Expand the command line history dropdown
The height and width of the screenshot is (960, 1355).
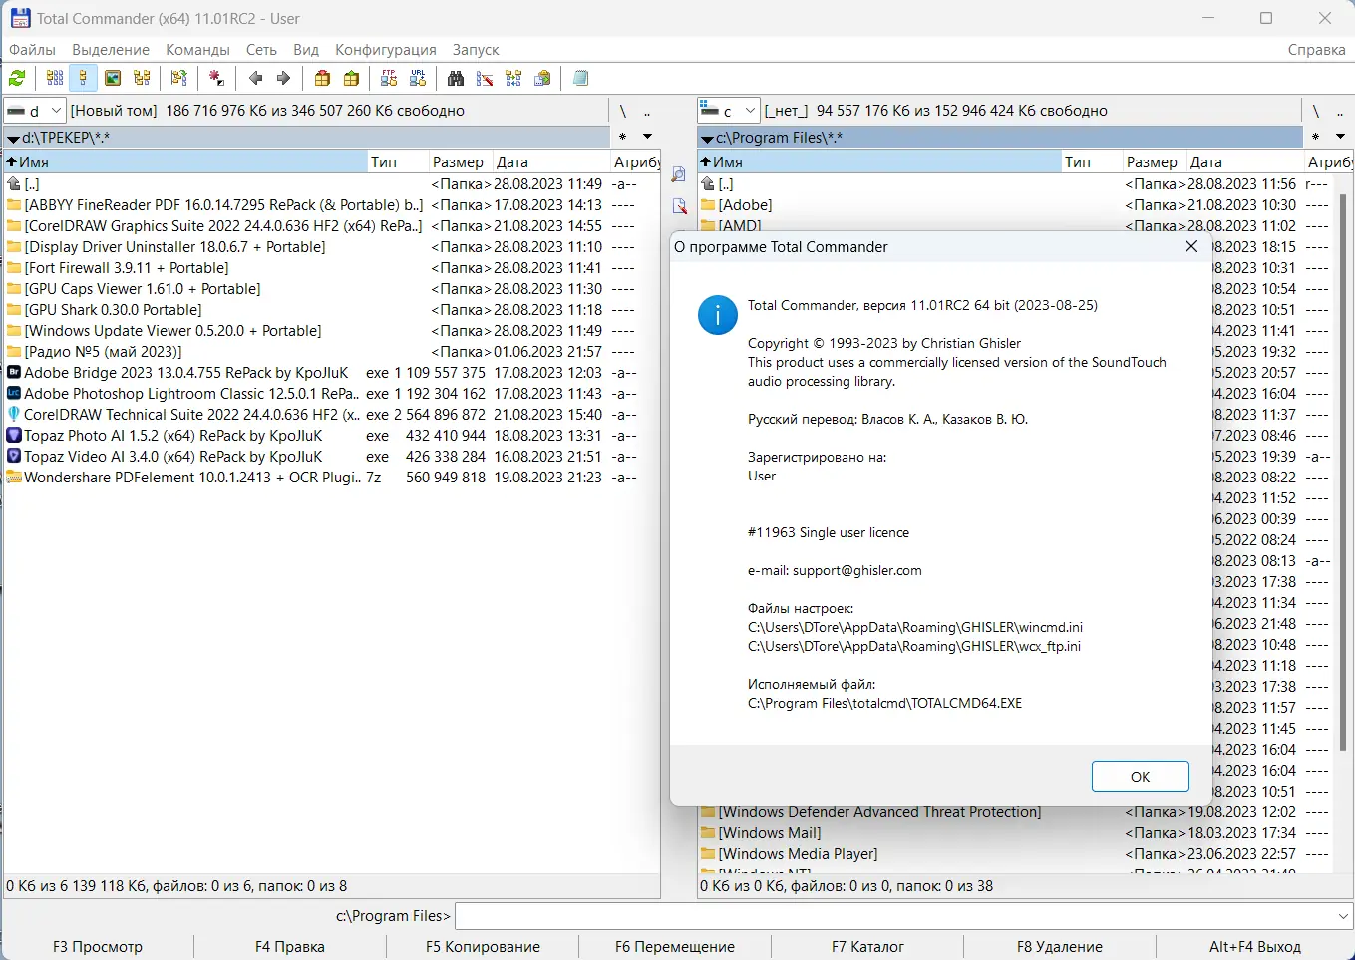tap(1343, 916)
